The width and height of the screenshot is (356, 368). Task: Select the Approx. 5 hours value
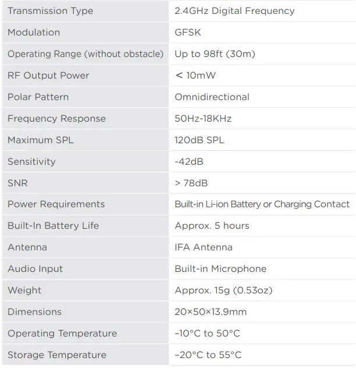(x=212, y=226)
